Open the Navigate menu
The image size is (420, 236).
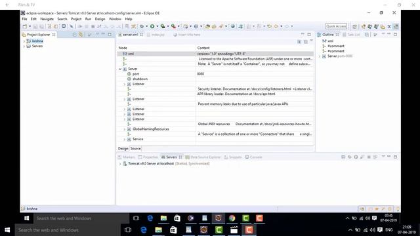[x=47, y=19]
